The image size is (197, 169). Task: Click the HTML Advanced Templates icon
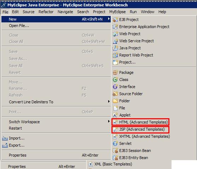[x=115, y=122]
